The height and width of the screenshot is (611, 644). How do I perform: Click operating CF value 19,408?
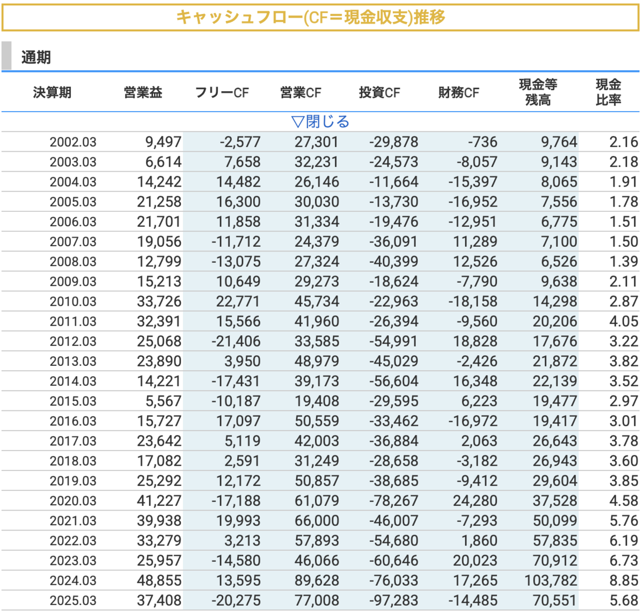317,401
